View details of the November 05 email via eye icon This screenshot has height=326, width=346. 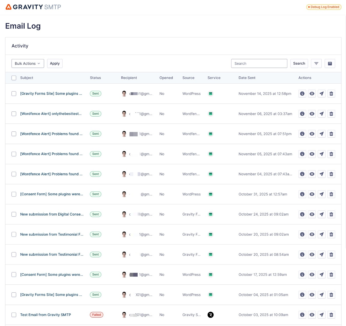312,134
